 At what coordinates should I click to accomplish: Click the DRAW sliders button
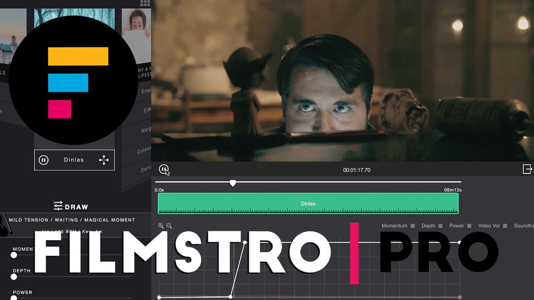tap(71, 206)
